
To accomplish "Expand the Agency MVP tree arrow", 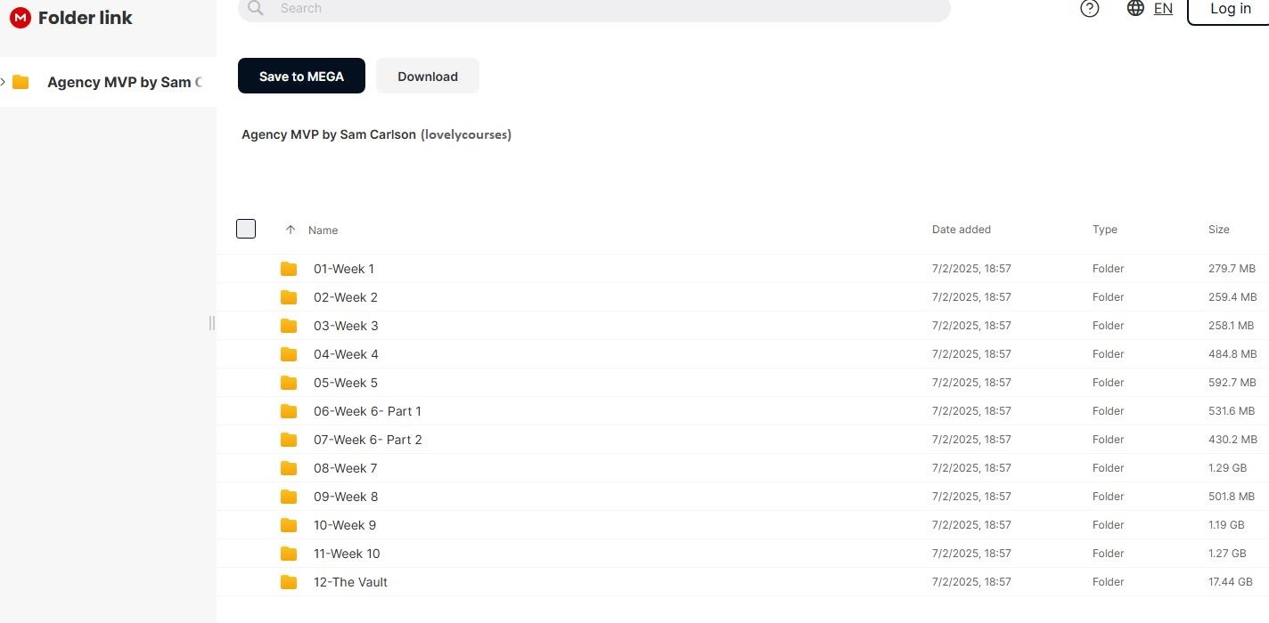I will 4,82.
